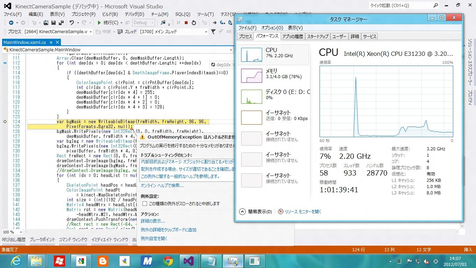Open Google Chrome from the taskbar

pyautogui.click(x=168, y=261)
